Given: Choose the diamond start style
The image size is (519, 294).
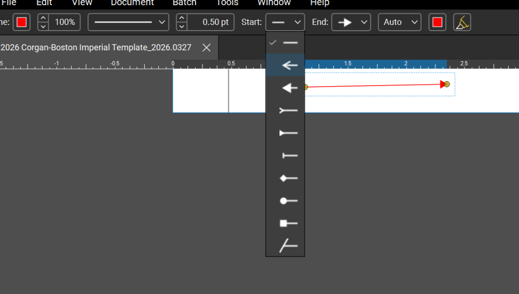Looking at the screenshot, I should [x=285, y=178].
